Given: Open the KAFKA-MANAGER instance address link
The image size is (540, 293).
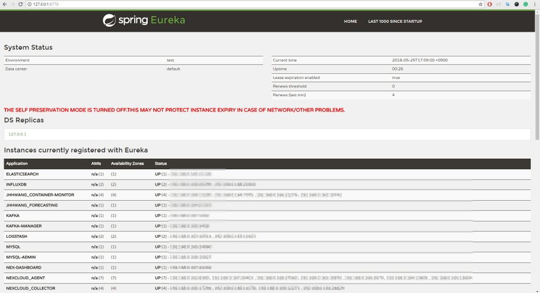Looking at the screenshot, I should pos(190,226).
